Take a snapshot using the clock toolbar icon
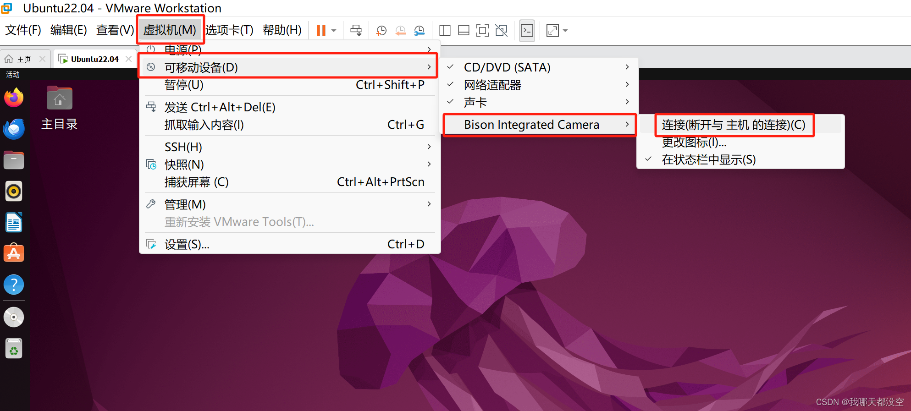This screenshot has height=411, width=911. click(381, 31)
